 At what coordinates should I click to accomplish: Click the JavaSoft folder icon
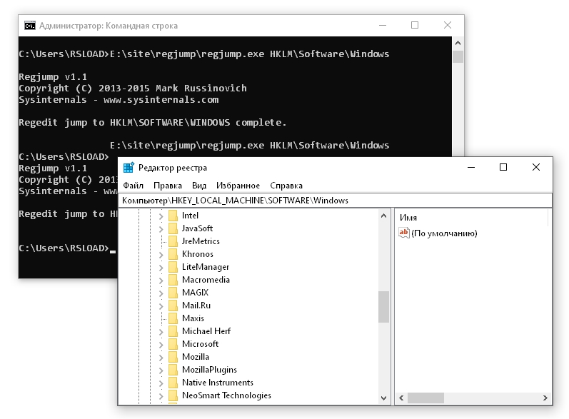point(173,228)
